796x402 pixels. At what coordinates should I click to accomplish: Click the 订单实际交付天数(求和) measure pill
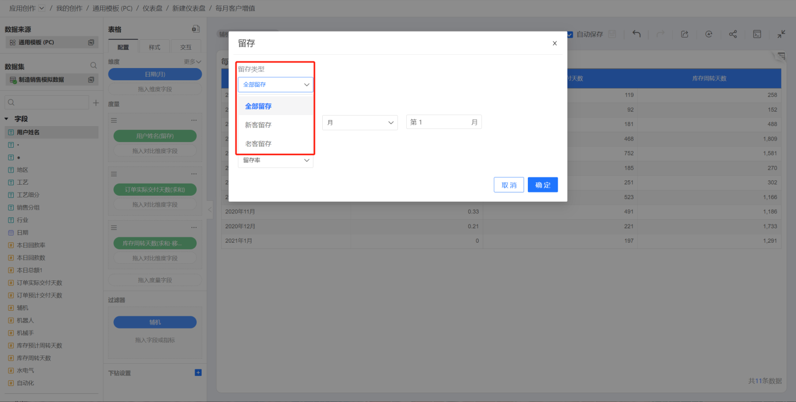pos(155,190)
